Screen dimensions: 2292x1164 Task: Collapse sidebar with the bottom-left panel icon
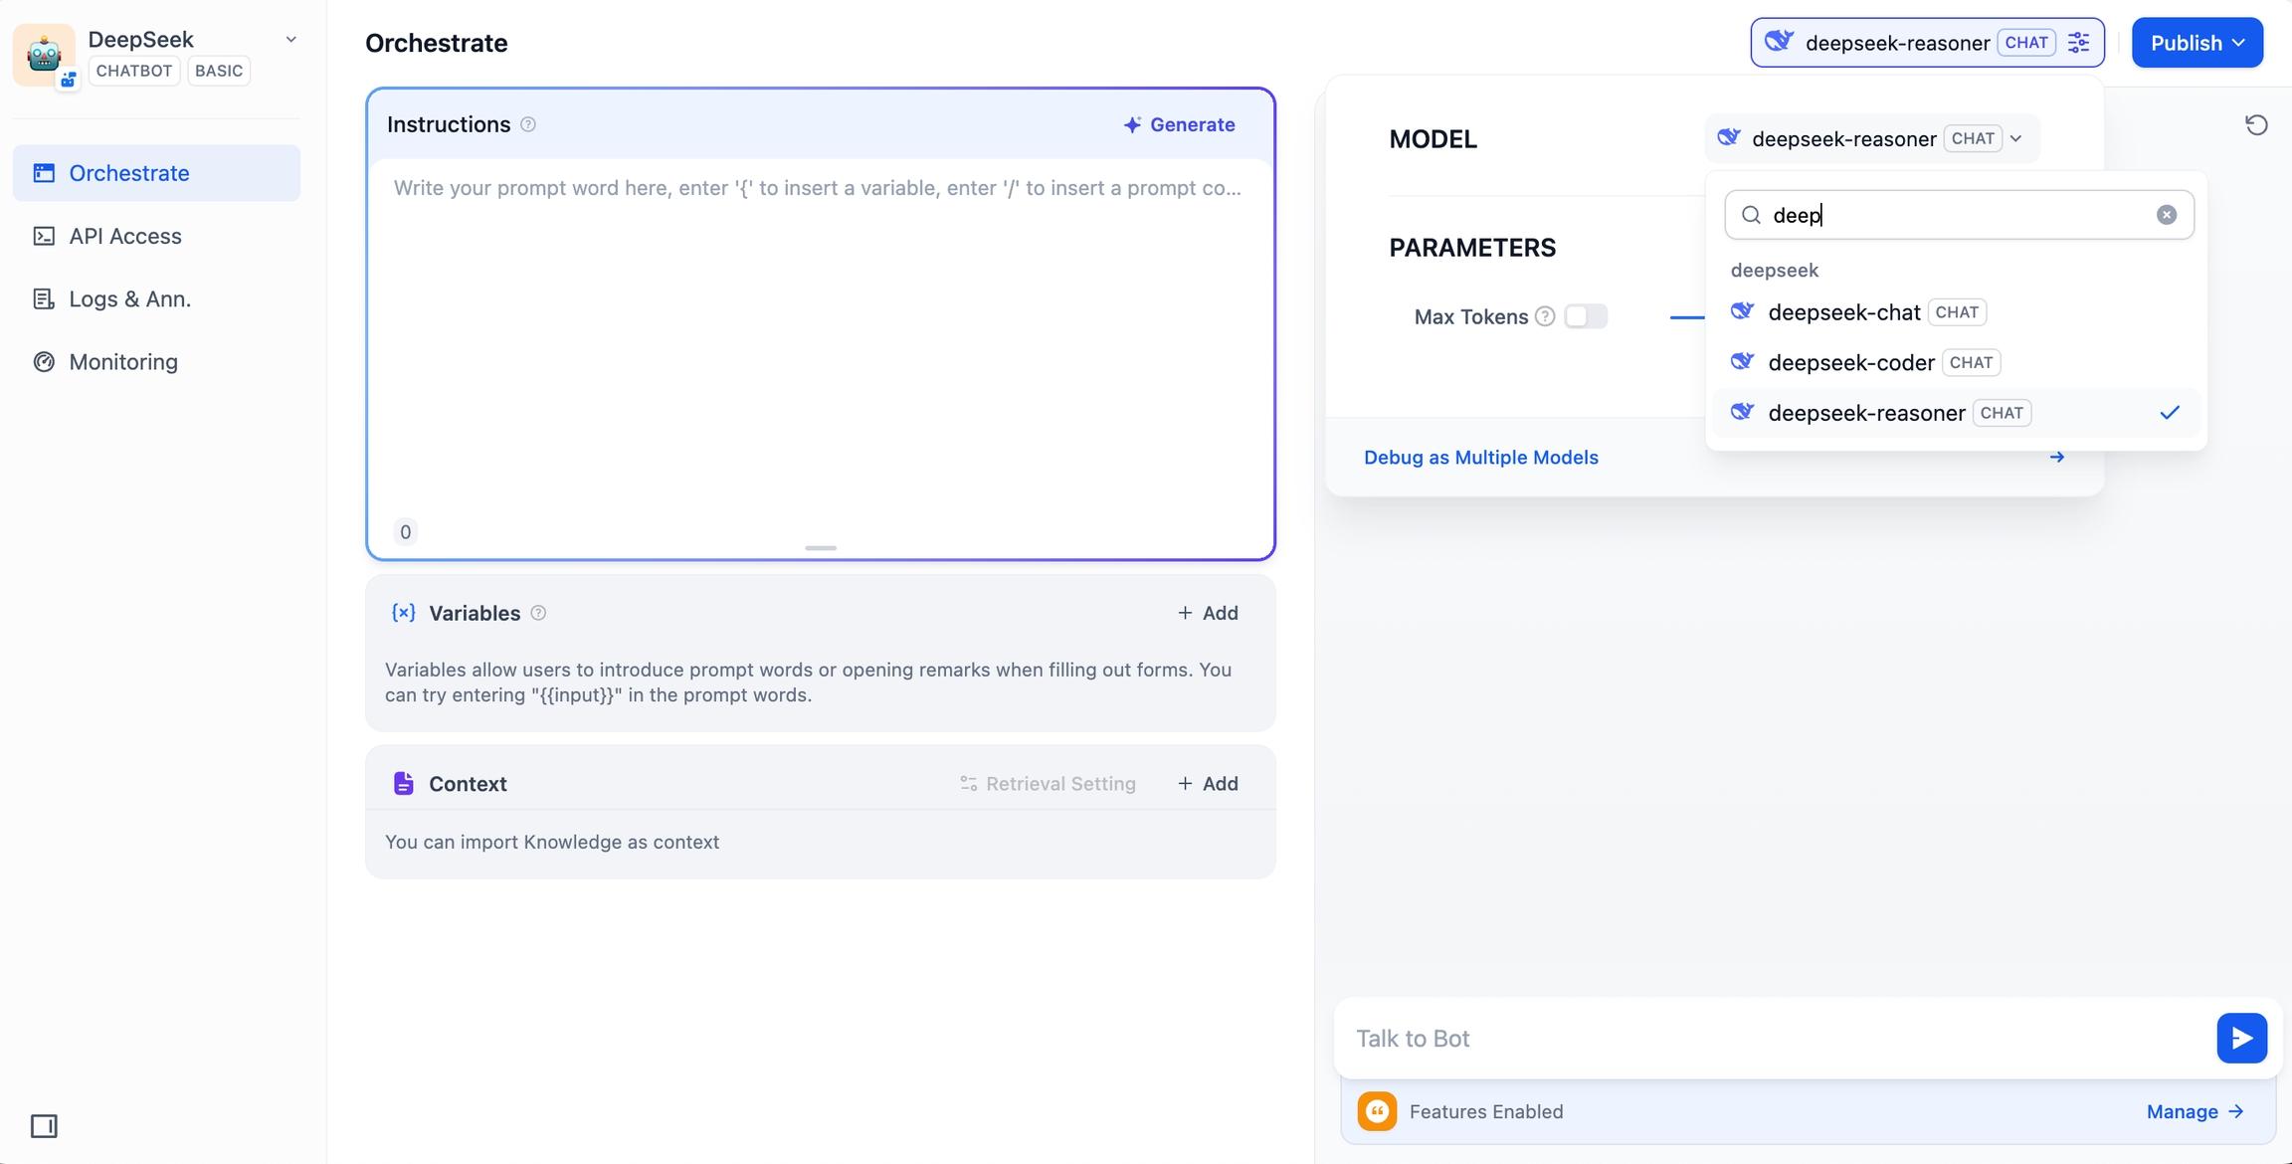(44, 1125)
